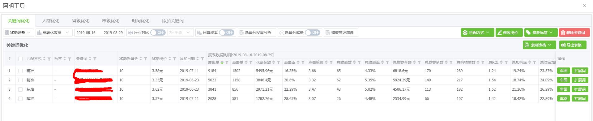Switch to the 省级优化 tab
This screenshot has width=593, height=121.
click(x=81, y=21)
